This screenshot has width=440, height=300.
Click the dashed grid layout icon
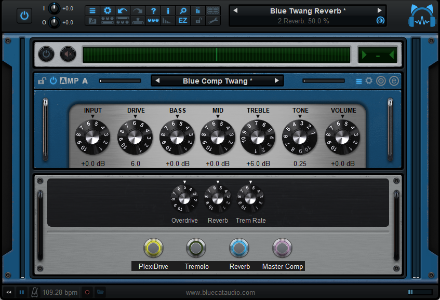[x=213, y=11]
